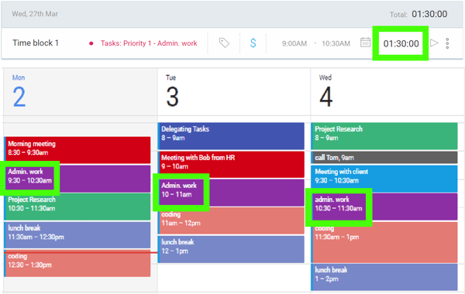Click the tag icon in Time block 1
Image resolution: width=465 pixels, height=294 pixels.
click(224, 43)
